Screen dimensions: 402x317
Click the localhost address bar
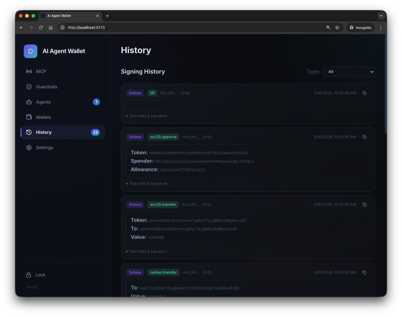pyautogui.click(x=191, y=28)
